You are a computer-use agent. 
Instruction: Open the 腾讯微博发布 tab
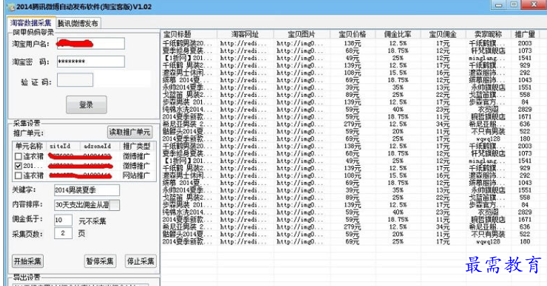click(x=78, y=23)
